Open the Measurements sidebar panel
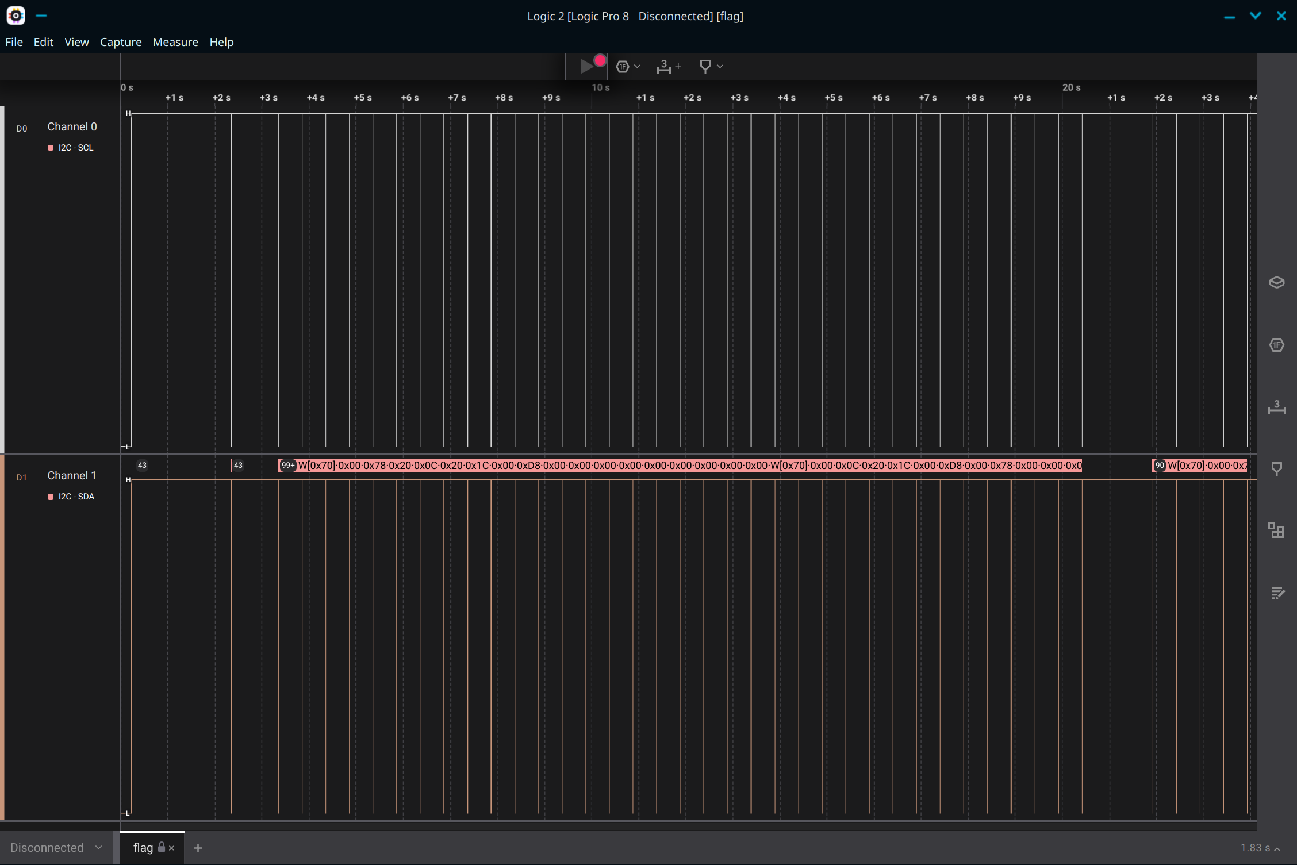The image size is (1297, 865). [1276, 407]
